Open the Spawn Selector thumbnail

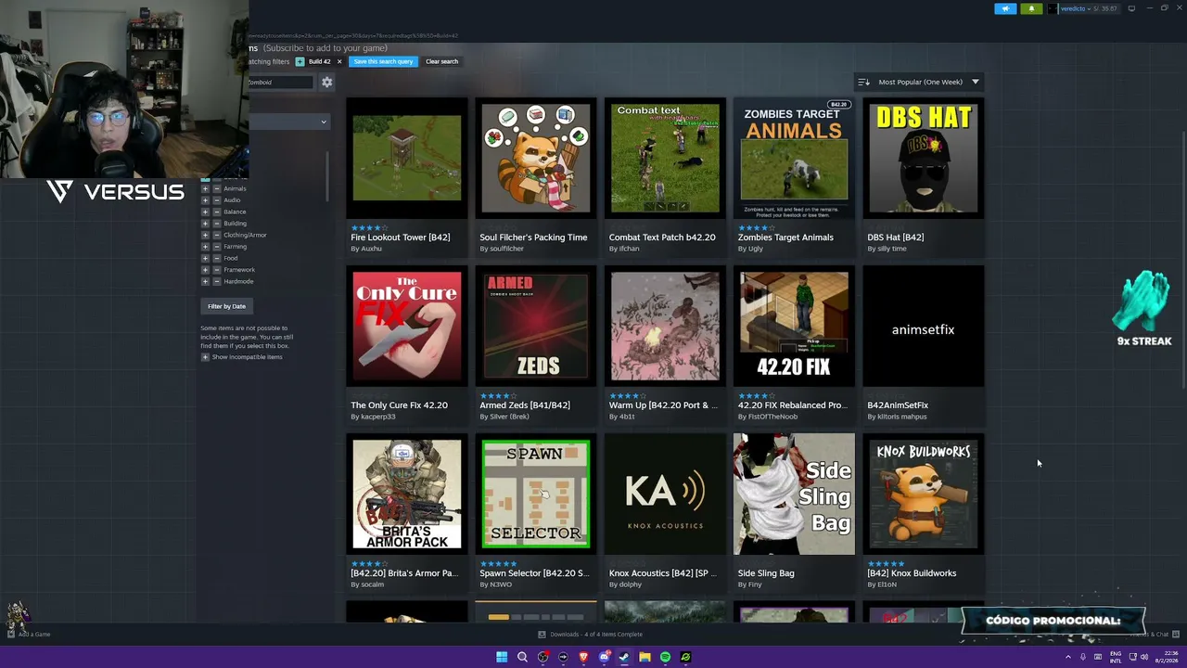[535, 494]
